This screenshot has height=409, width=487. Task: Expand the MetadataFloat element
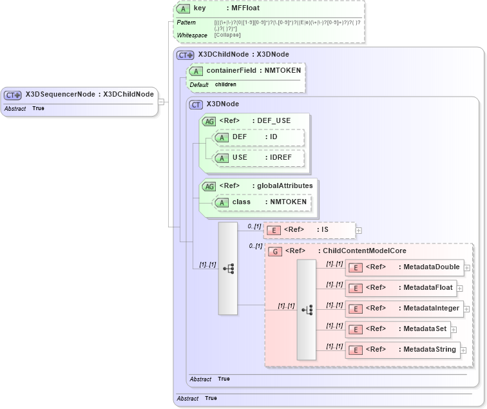tap(460, 289)
